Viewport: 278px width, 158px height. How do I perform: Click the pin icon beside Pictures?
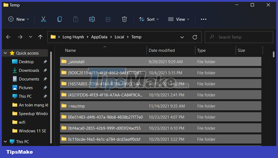click(x=45, y=88)
